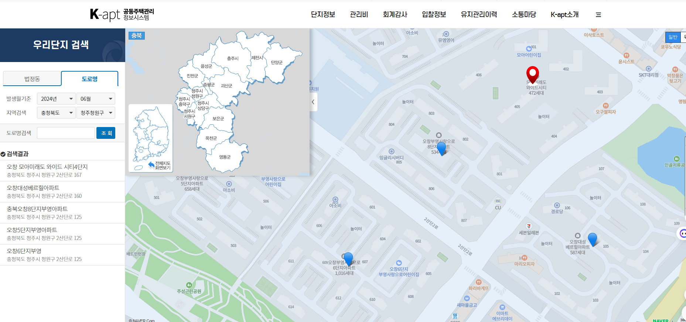Click the 경로당 map icon
Viewport: 686px width, 322px height.
557,205
